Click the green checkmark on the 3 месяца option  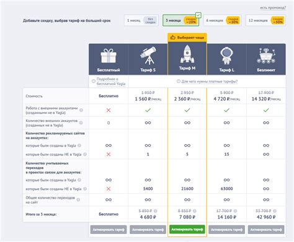click(x=198, y=15)
